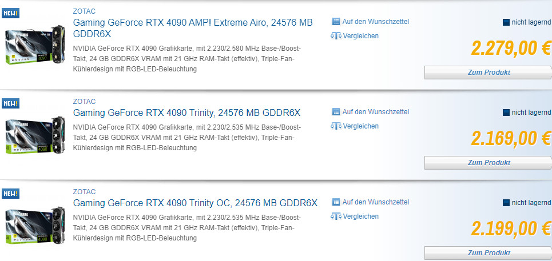
Task: Add Trinity to list via Auf den Wunschzettel
Action: coord(376,112)
